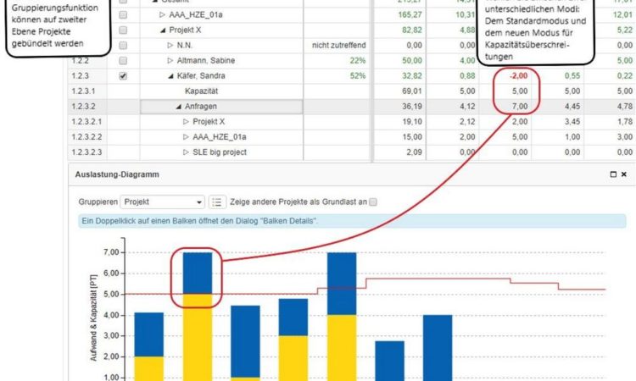Click the 69,01 Kapazität value
Screen dimensions: 636x381
pos(412,91)
